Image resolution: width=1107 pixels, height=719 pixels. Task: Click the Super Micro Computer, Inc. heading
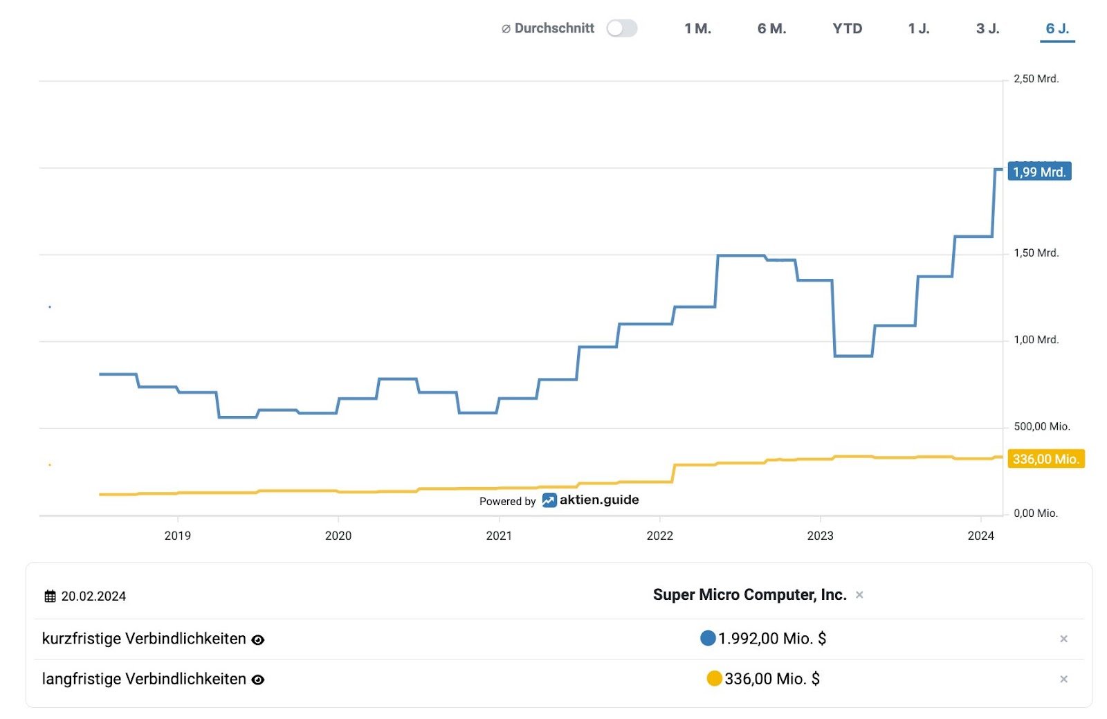(750, 595)
